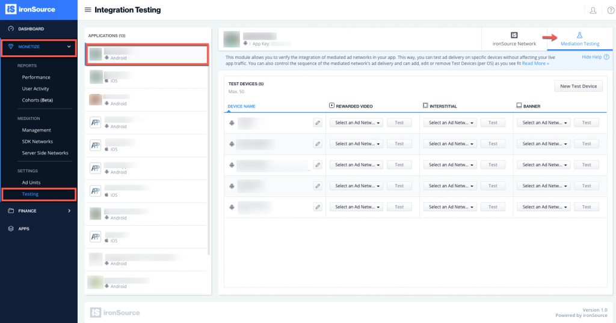
Task: Open Ad Units settings
Action: [31, 183]
